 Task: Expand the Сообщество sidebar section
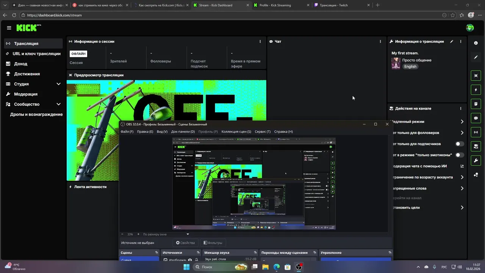pyautogui.click(x=58, y=104)
